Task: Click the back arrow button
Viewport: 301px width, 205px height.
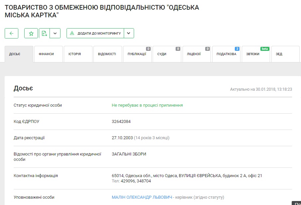Action: pyautogui.click(x=11, y=33)
